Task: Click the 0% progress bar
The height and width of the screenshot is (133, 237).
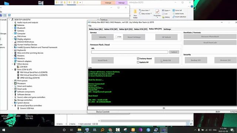Action: 162,108
